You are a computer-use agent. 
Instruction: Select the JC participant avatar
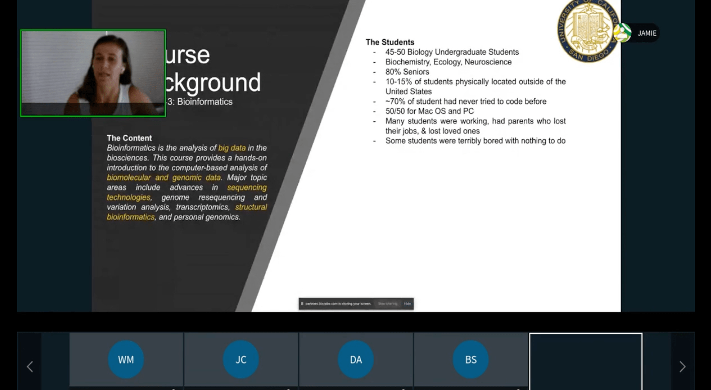point(241,359)
